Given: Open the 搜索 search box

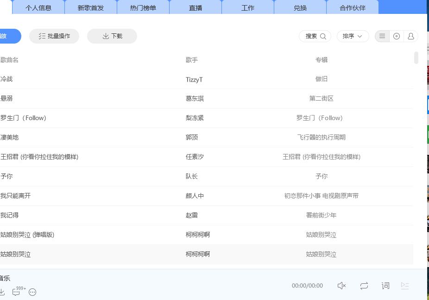Looking at the screenshot, I should [315, 36].
